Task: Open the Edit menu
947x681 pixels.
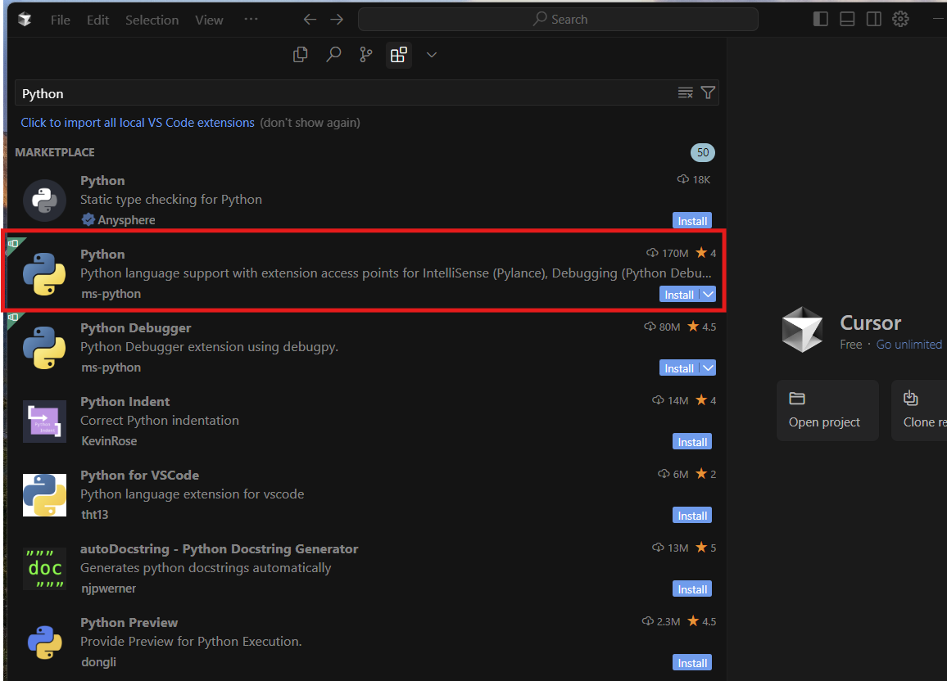Action: [x=97, y=20]
